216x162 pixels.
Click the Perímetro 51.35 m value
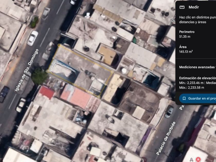click(x=185, y=37)
